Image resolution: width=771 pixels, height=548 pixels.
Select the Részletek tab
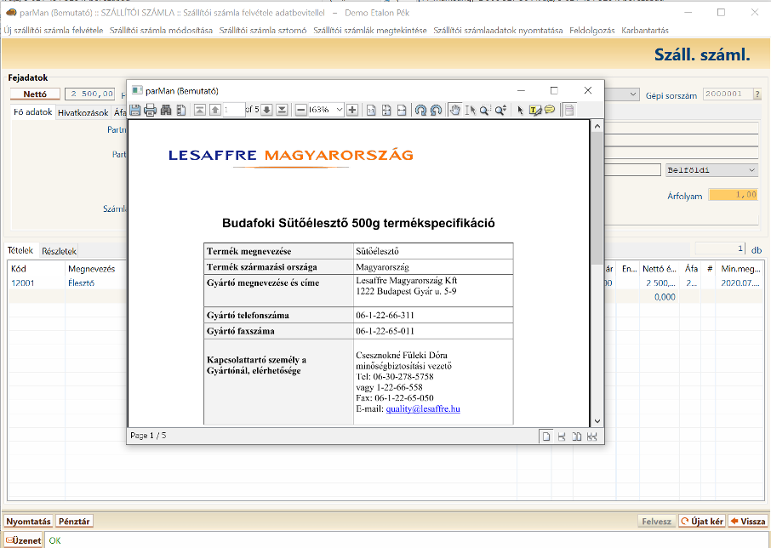pyautogui.click(x=59, y=251)
